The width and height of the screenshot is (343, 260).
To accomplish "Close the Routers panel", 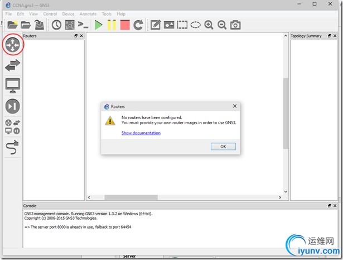I will 81,36.
